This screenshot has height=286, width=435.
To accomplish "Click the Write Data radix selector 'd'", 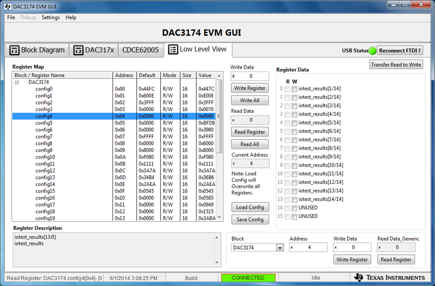I will coord(233,76).
